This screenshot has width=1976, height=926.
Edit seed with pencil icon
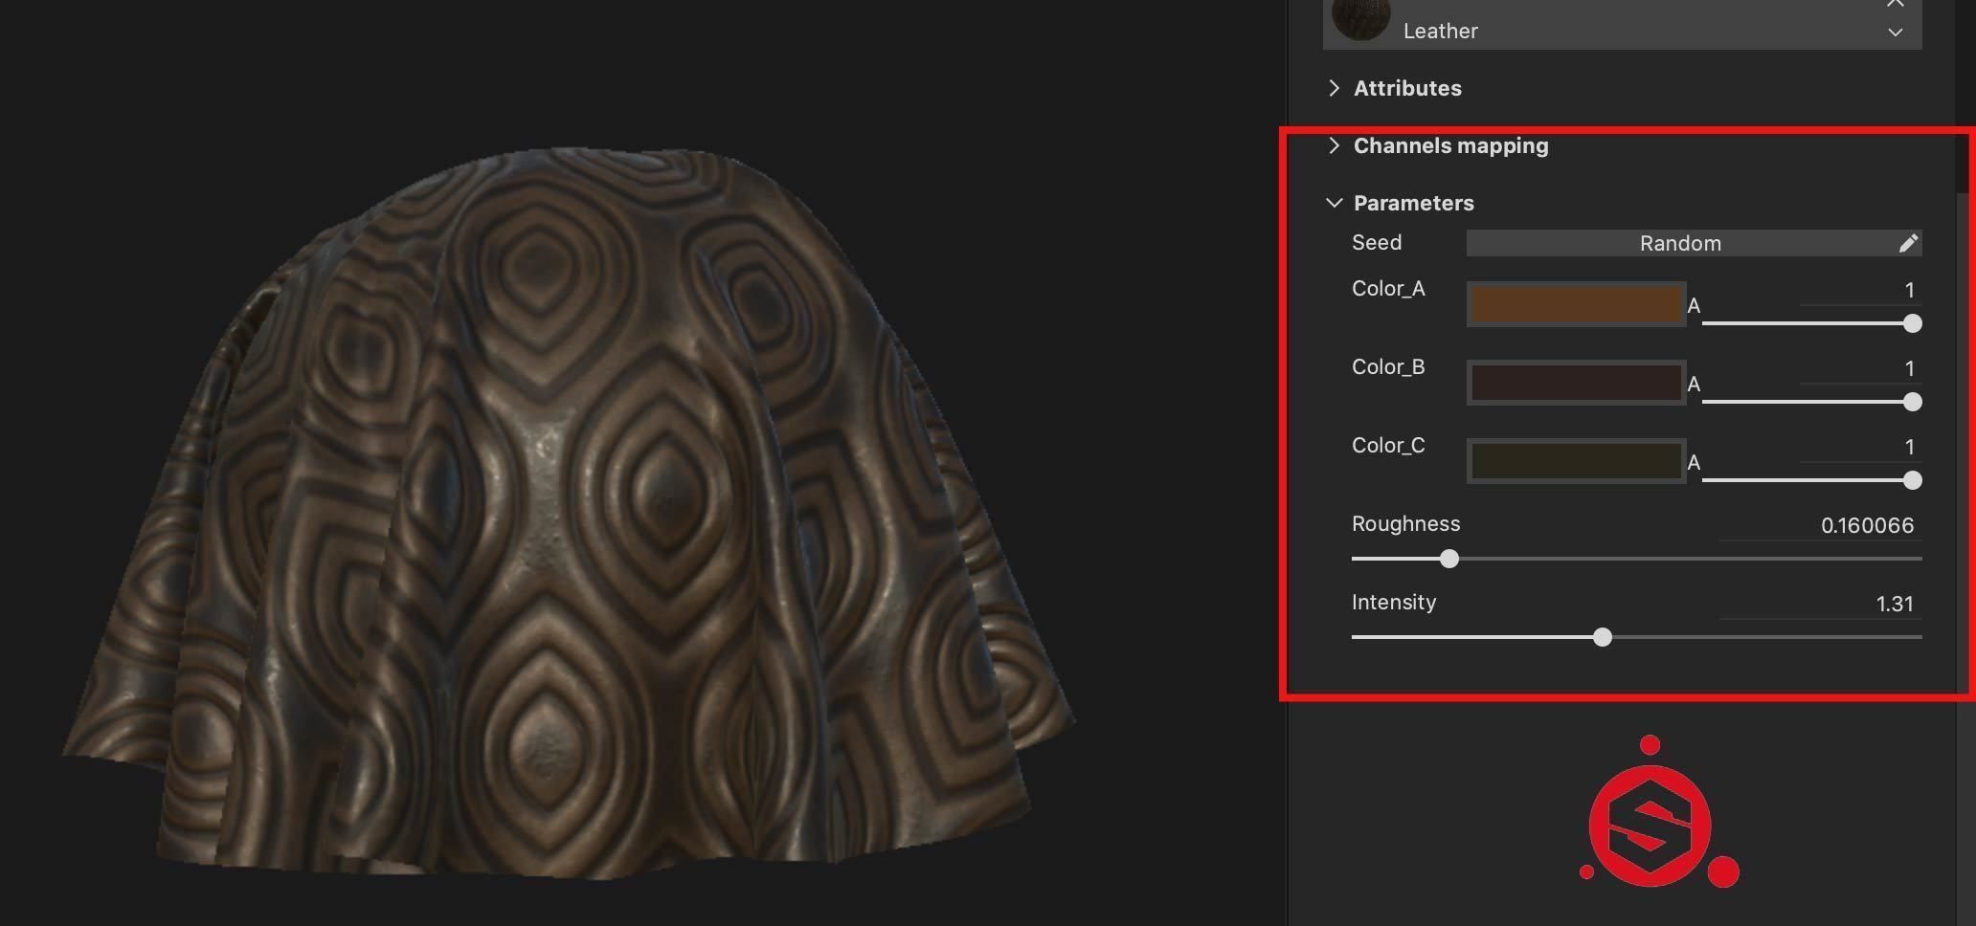(1908, 243)
